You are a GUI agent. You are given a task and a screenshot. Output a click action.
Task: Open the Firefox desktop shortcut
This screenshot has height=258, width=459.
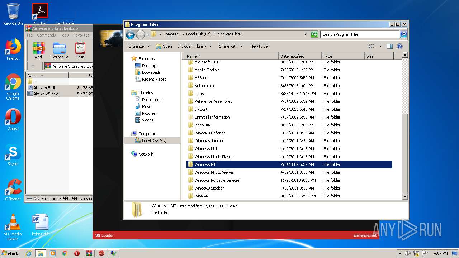point(13,50)
